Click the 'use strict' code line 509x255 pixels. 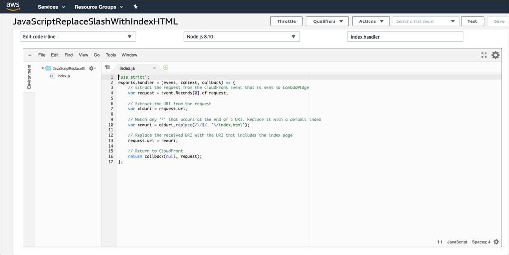(134, 77)
